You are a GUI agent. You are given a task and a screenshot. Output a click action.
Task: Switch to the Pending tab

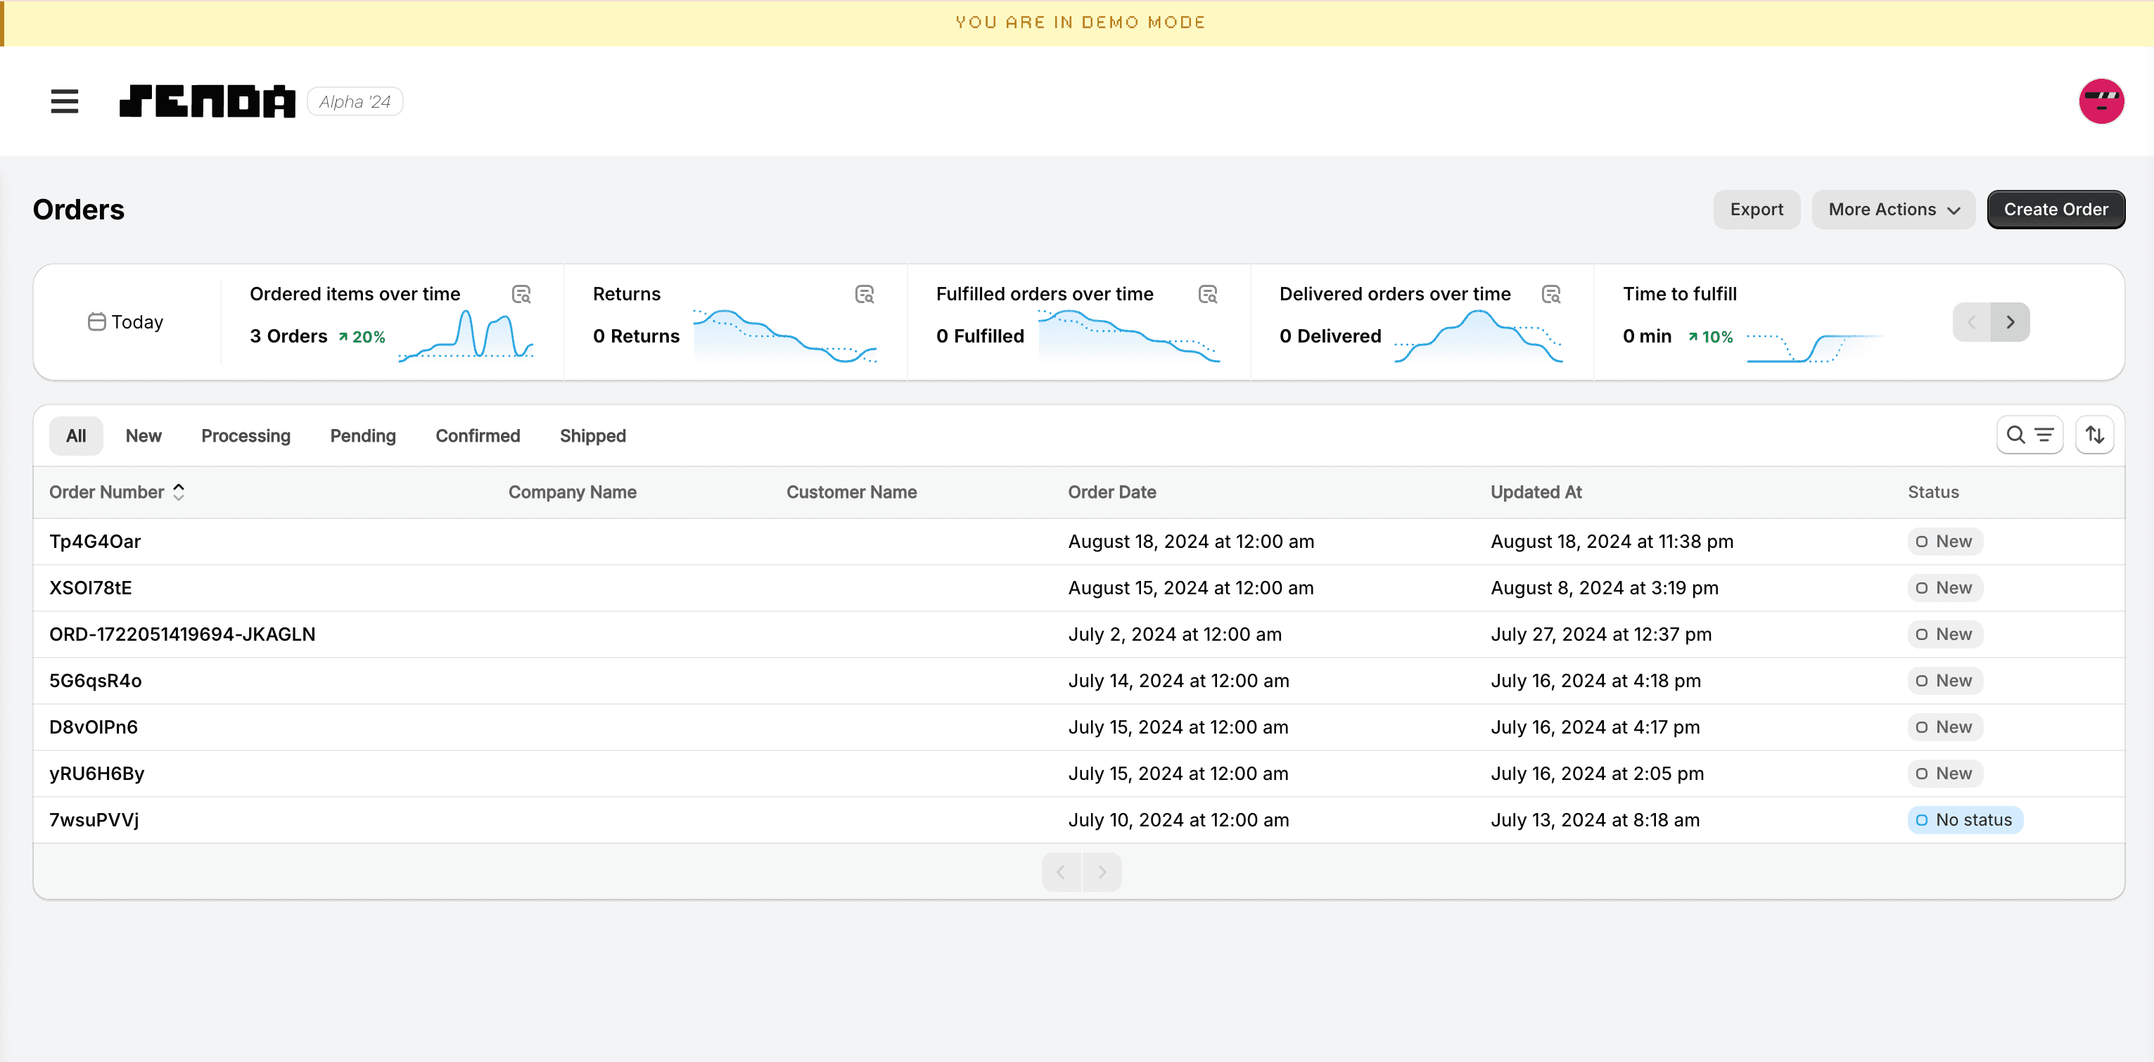click(363, 435)
